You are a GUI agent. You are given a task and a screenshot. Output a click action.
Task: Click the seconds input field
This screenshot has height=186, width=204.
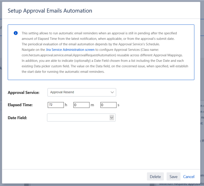coord(108,105)
